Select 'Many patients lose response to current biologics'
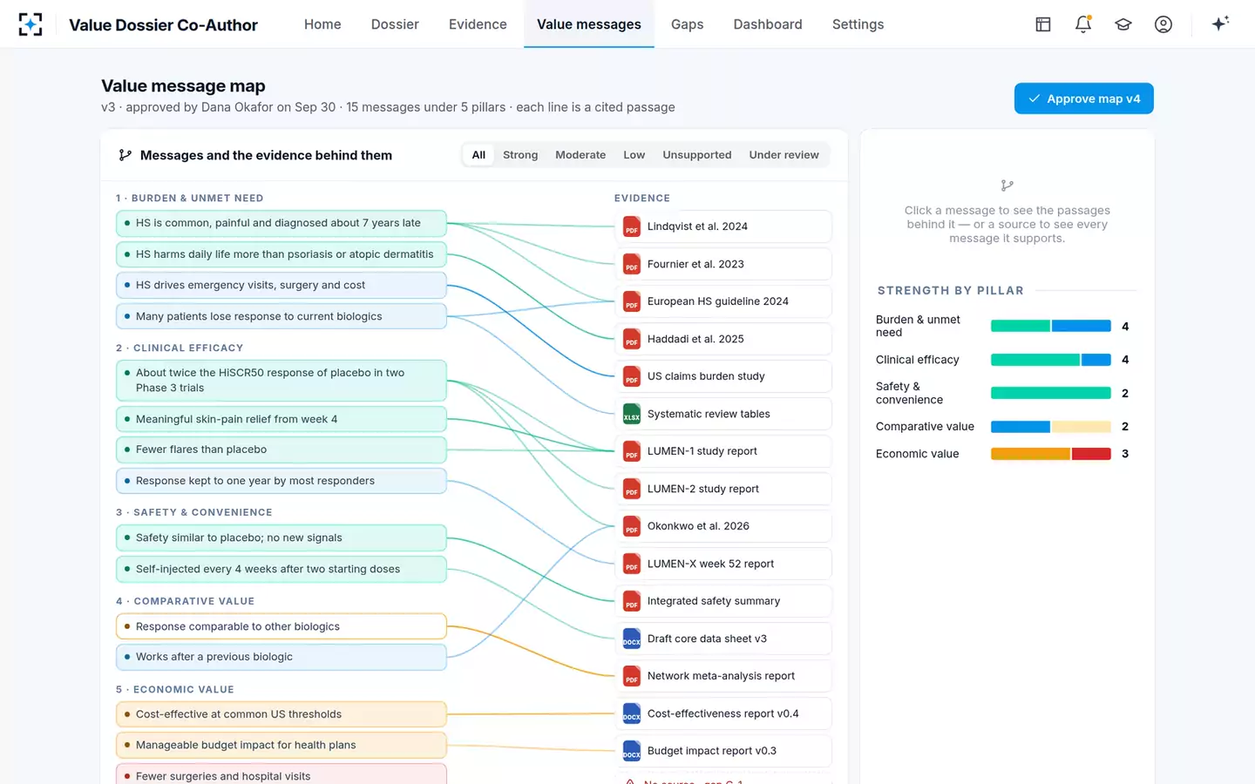Screen dimensions: 1255x784 pyautogui.click(x=282, y=316)
